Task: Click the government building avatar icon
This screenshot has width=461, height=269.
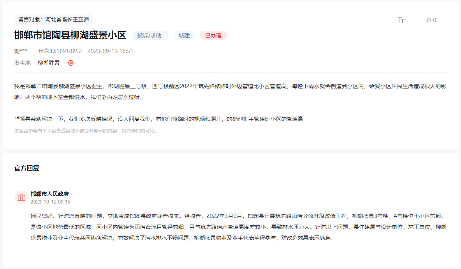Action: pos(21,198)
